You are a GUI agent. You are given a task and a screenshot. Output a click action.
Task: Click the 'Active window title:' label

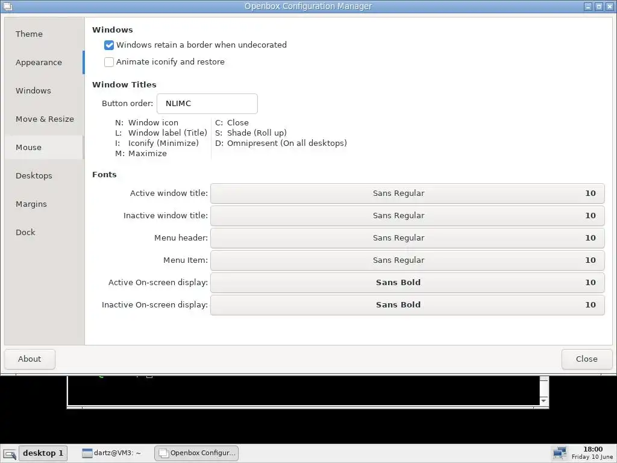tap(169, 194)
